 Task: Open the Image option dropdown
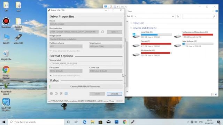coord(86,39)
